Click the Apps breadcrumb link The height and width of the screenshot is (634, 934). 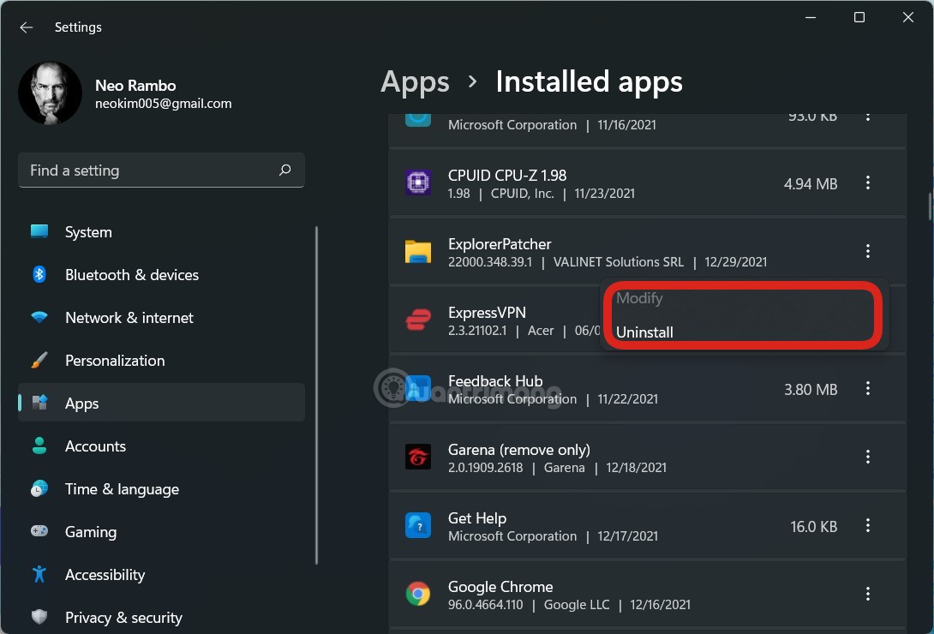(x=415, y=81)
